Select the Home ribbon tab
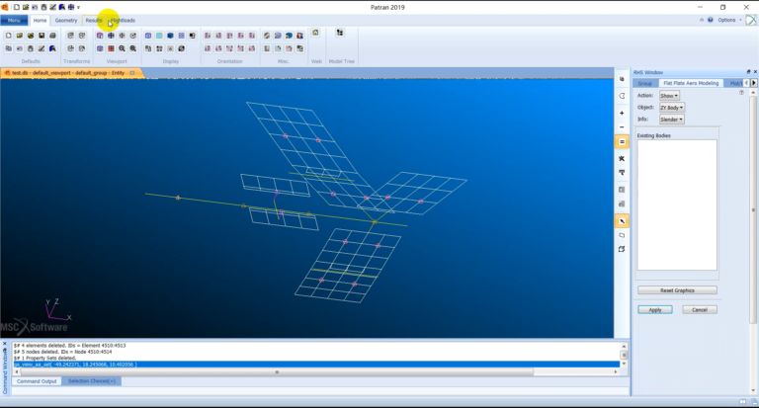759x408 pixels. (40, 21)
